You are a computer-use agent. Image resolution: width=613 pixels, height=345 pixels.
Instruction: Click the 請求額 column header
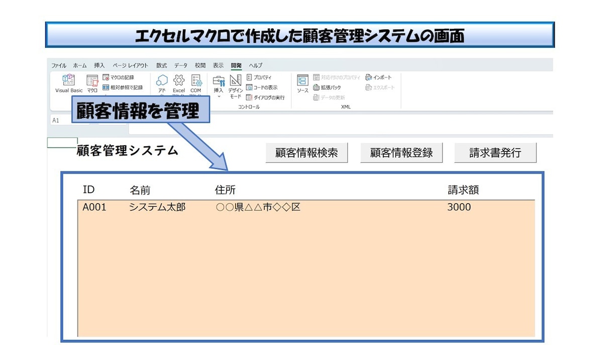tap(463, 190)
